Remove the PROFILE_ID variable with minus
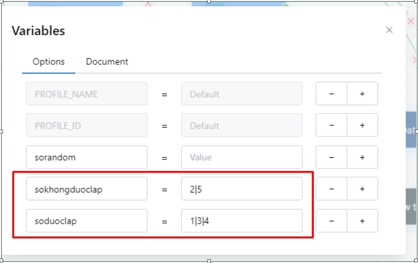The height and width of the screenshot is (263, 418). pyautogui.click(x=331, y=125)
